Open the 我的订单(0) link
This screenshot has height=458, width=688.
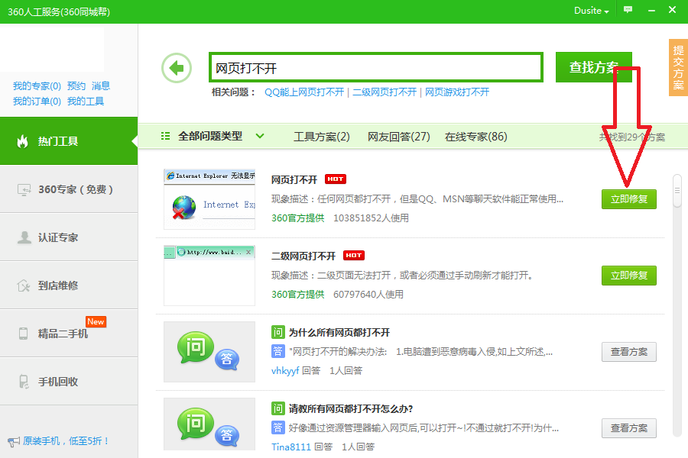(37, 102)
